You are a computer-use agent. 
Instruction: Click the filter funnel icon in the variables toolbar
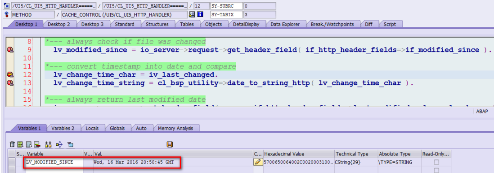point(70,144)
